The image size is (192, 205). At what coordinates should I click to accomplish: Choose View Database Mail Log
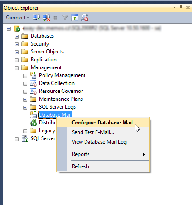click(103, 142)
